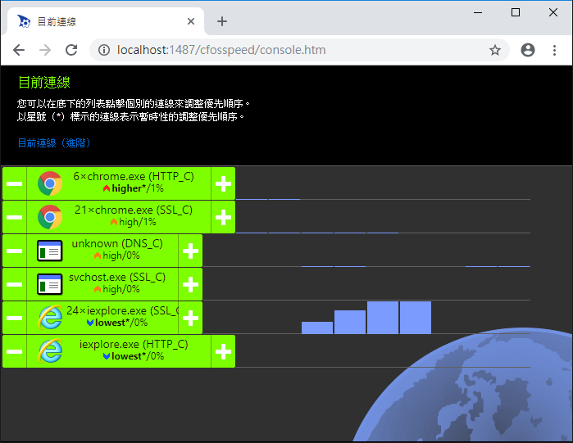Increase priority of iexplore.exe (HTTP_C)
This screenshot has width=573, height=443.
click(223, 351)
